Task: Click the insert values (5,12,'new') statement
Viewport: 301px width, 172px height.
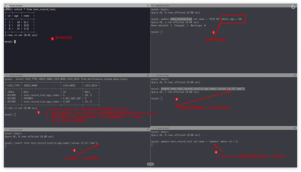Action: tap(56, 143)
